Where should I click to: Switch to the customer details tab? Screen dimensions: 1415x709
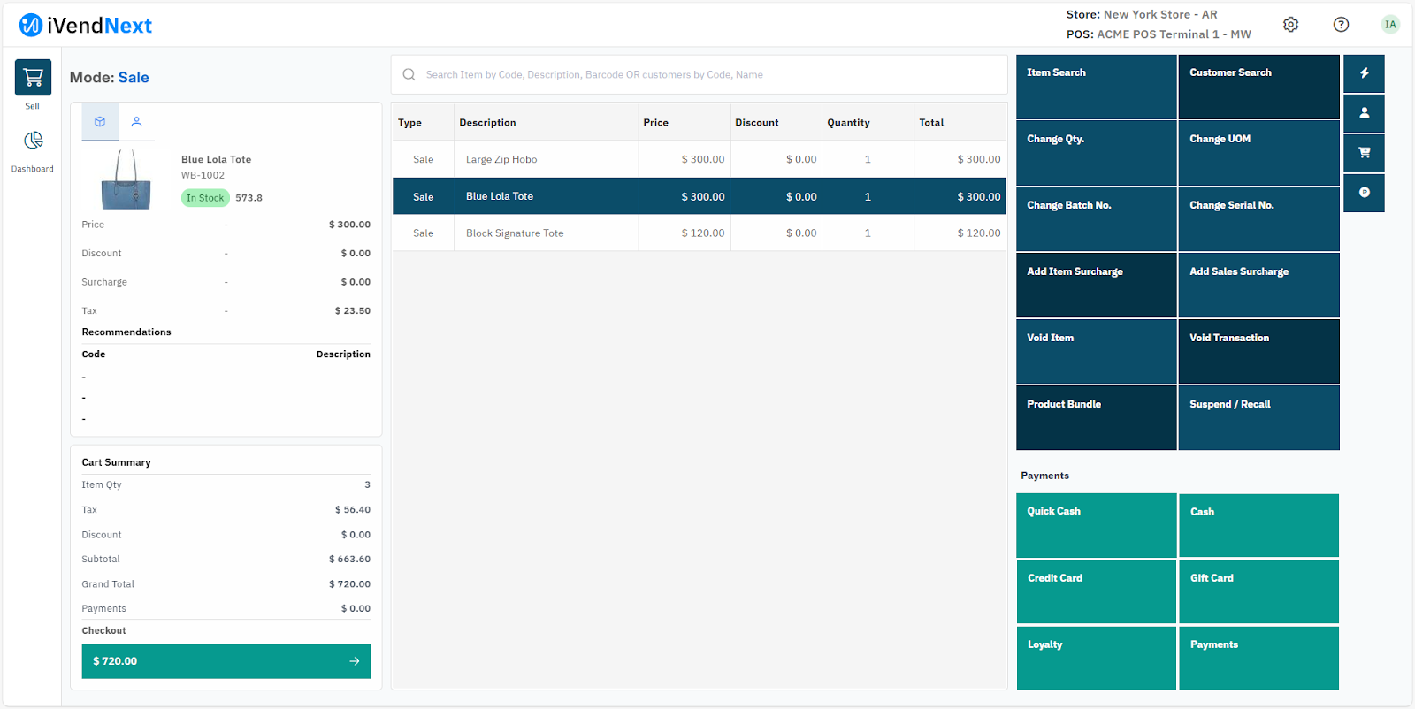tap(136, 122)
